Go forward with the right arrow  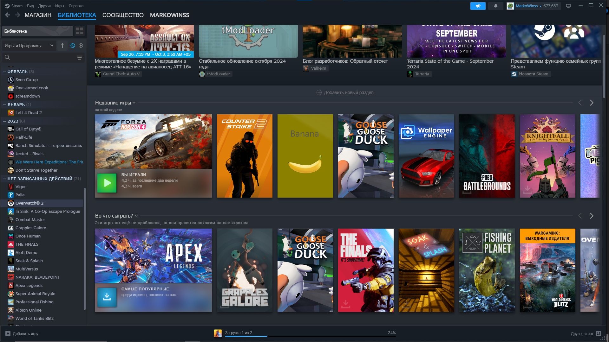point(18,15)
